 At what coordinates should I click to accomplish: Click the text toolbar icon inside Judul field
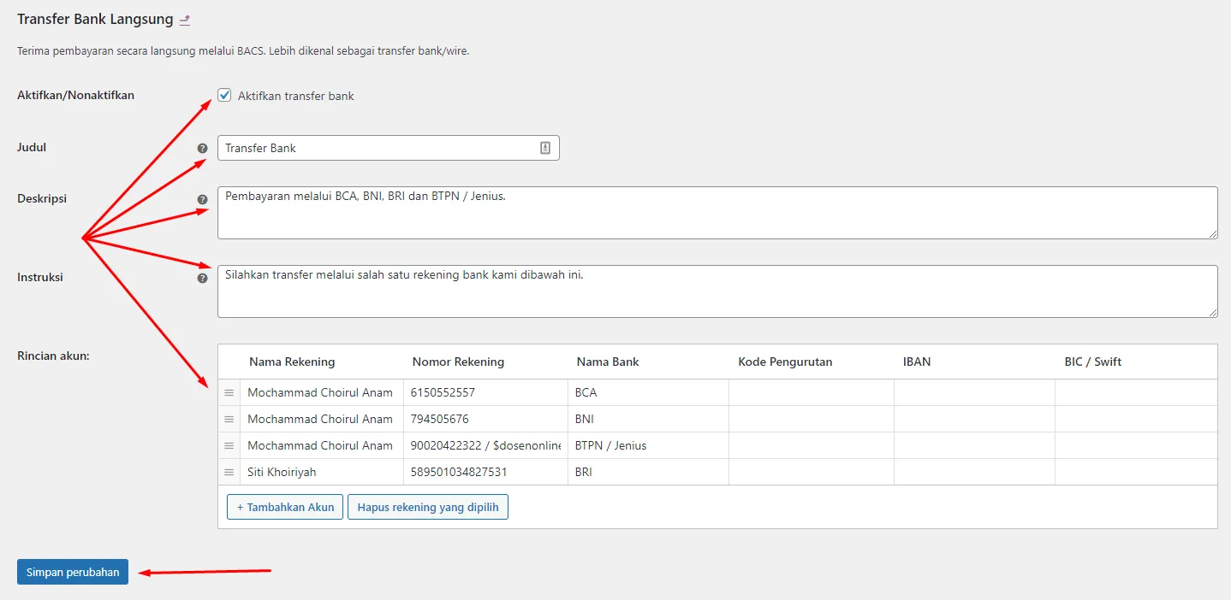[545, 147]
